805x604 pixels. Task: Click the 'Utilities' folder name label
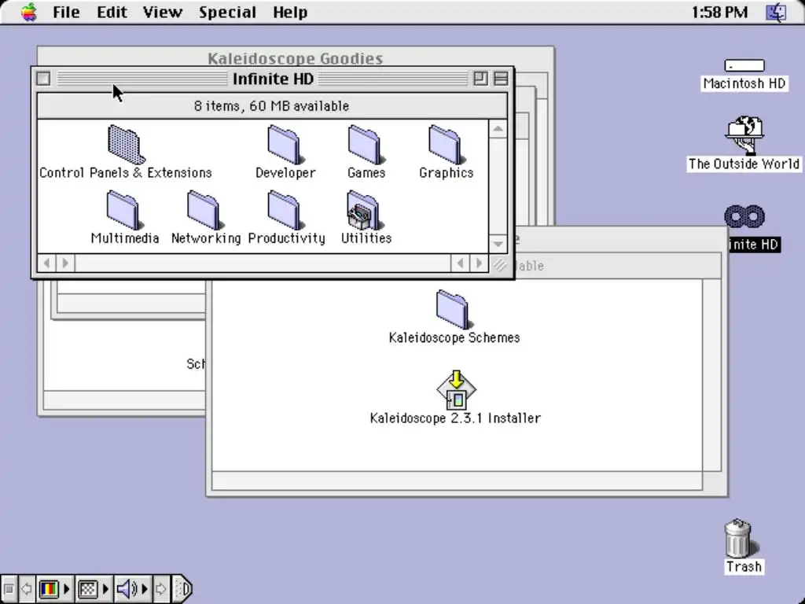(366, 238)
